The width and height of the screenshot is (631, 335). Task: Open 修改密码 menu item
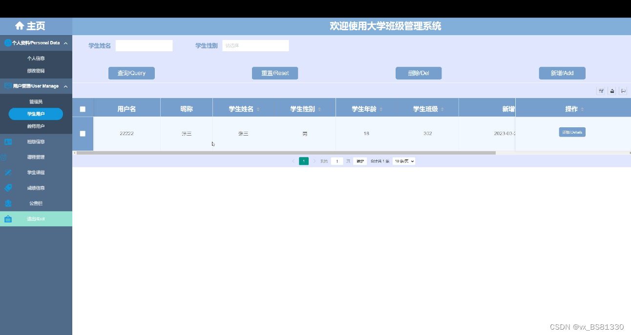[x=36, y=71]
